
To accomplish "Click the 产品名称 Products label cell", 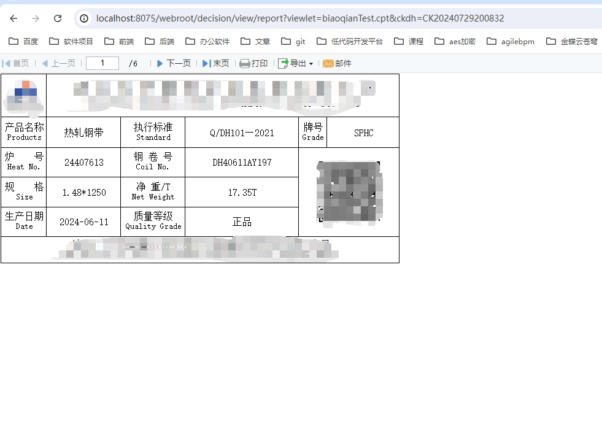I will (x=24, y=132).
